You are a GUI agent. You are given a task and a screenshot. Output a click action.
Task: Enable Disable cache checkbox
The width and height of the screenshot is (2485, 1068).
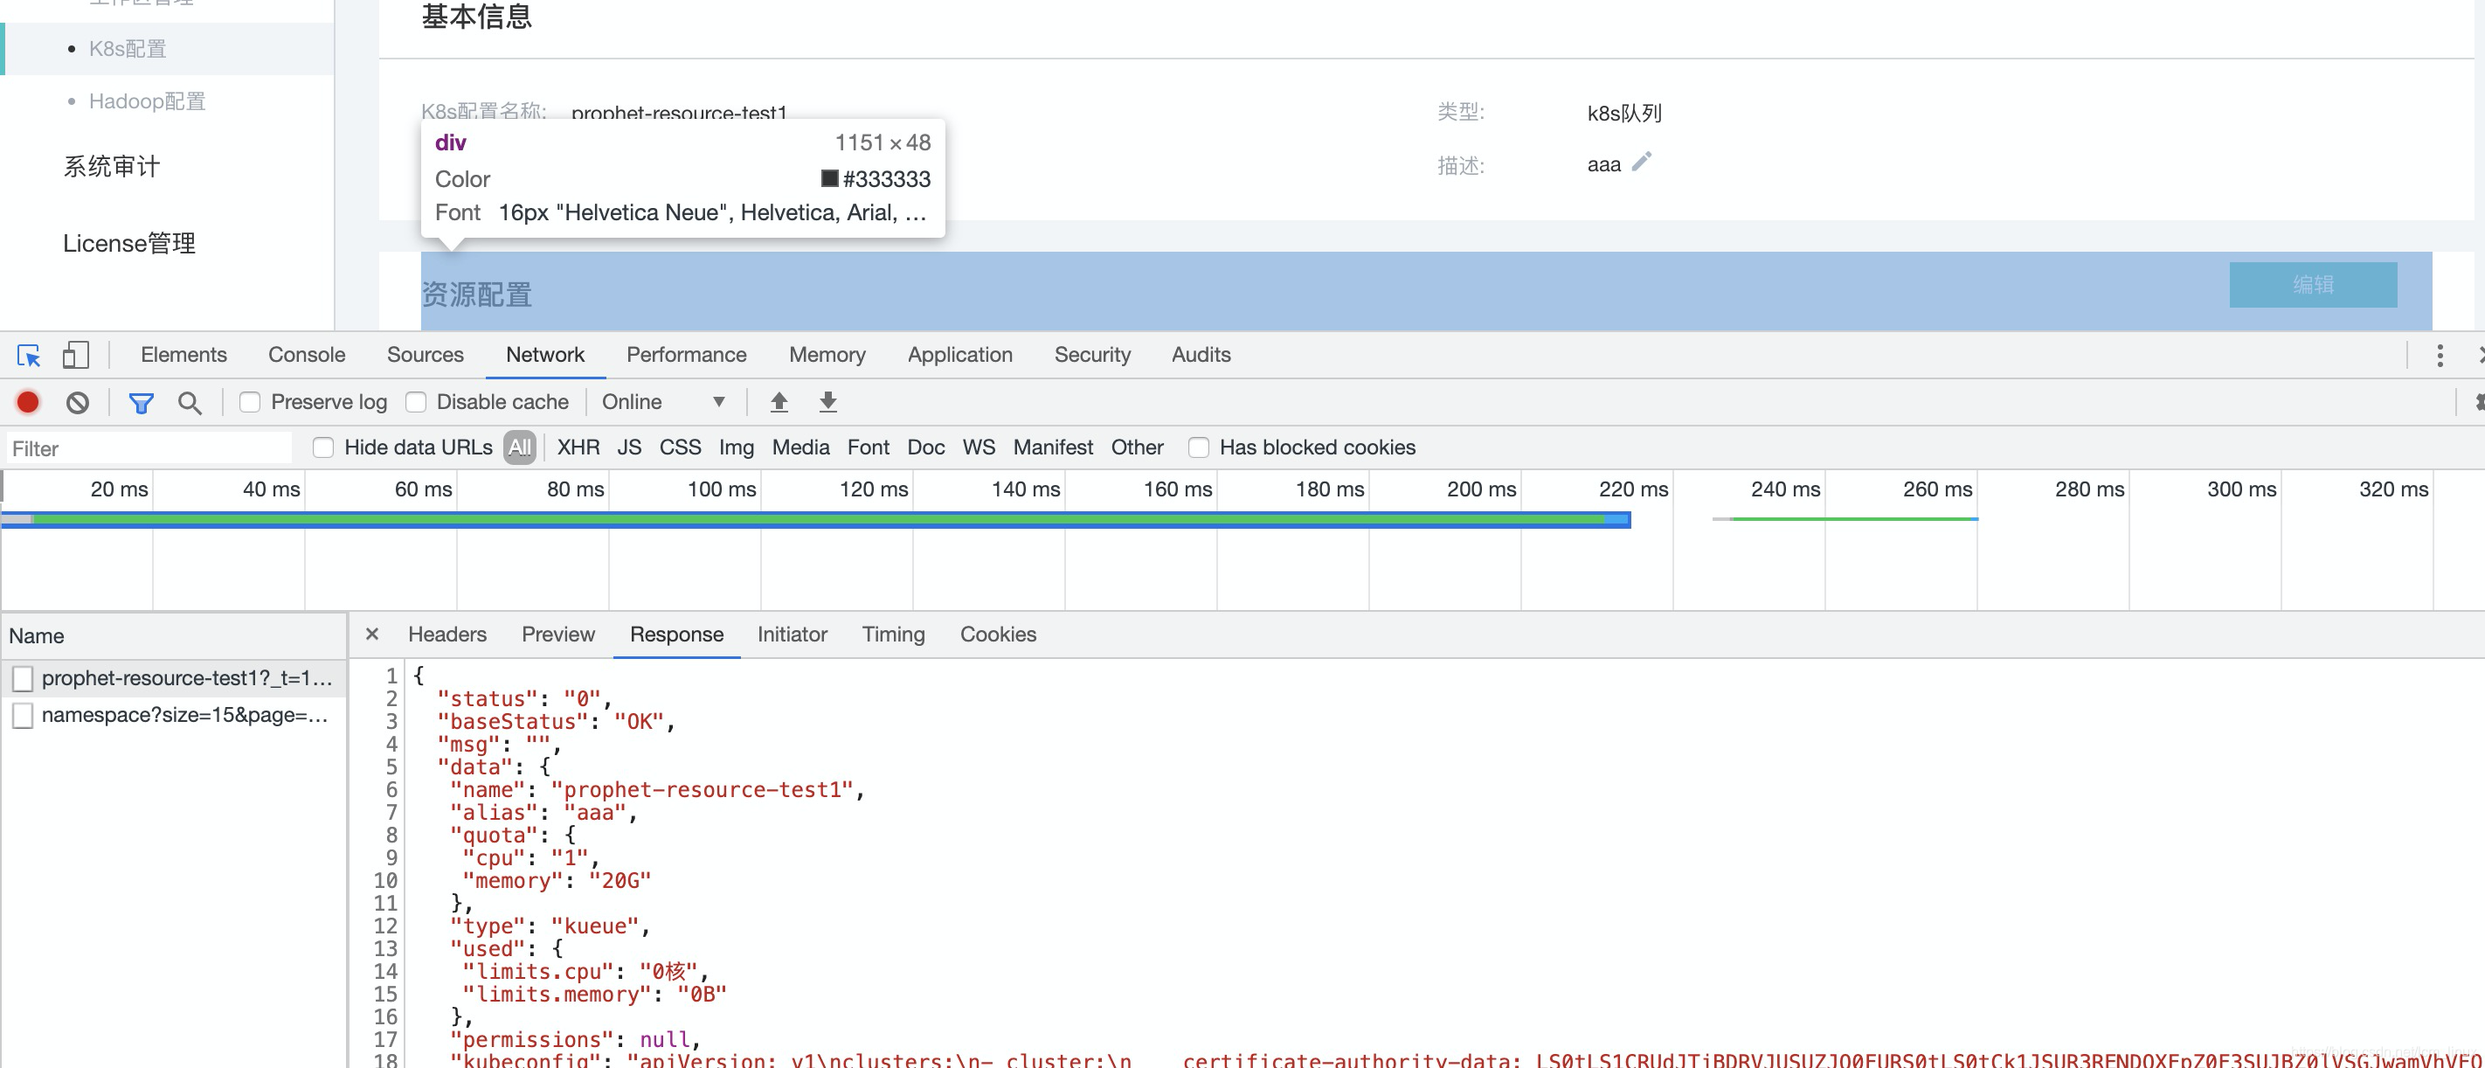(416, 402)
